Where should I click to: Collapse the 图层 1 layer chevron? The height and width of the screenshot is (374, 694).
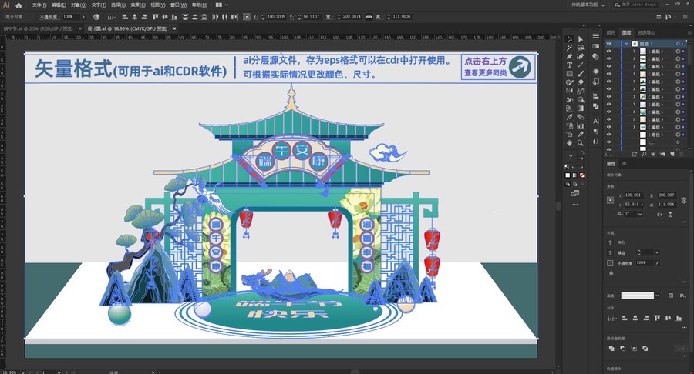coord(627,44)
